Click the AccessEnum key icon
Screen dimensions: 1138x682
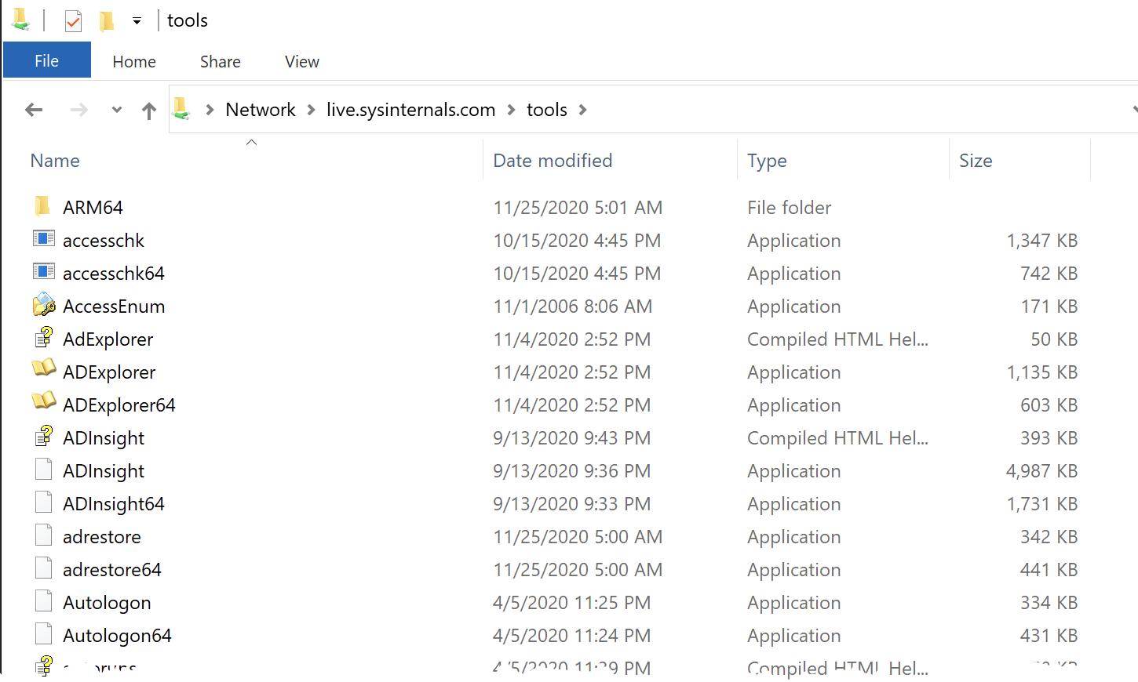pos(44,305)
